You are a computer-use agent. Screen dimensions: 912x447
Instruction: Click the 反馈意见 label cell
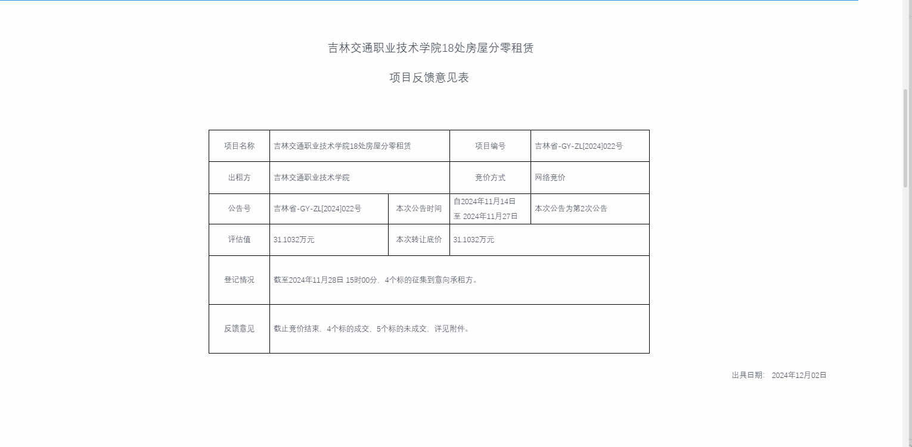(x=239, y=329)
